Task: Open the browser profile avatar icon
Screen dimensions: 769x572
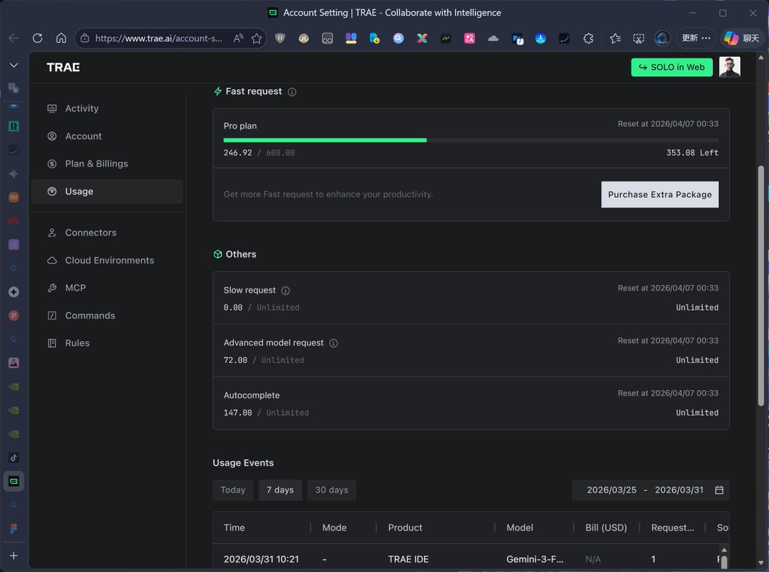Action: coord(662,38)
